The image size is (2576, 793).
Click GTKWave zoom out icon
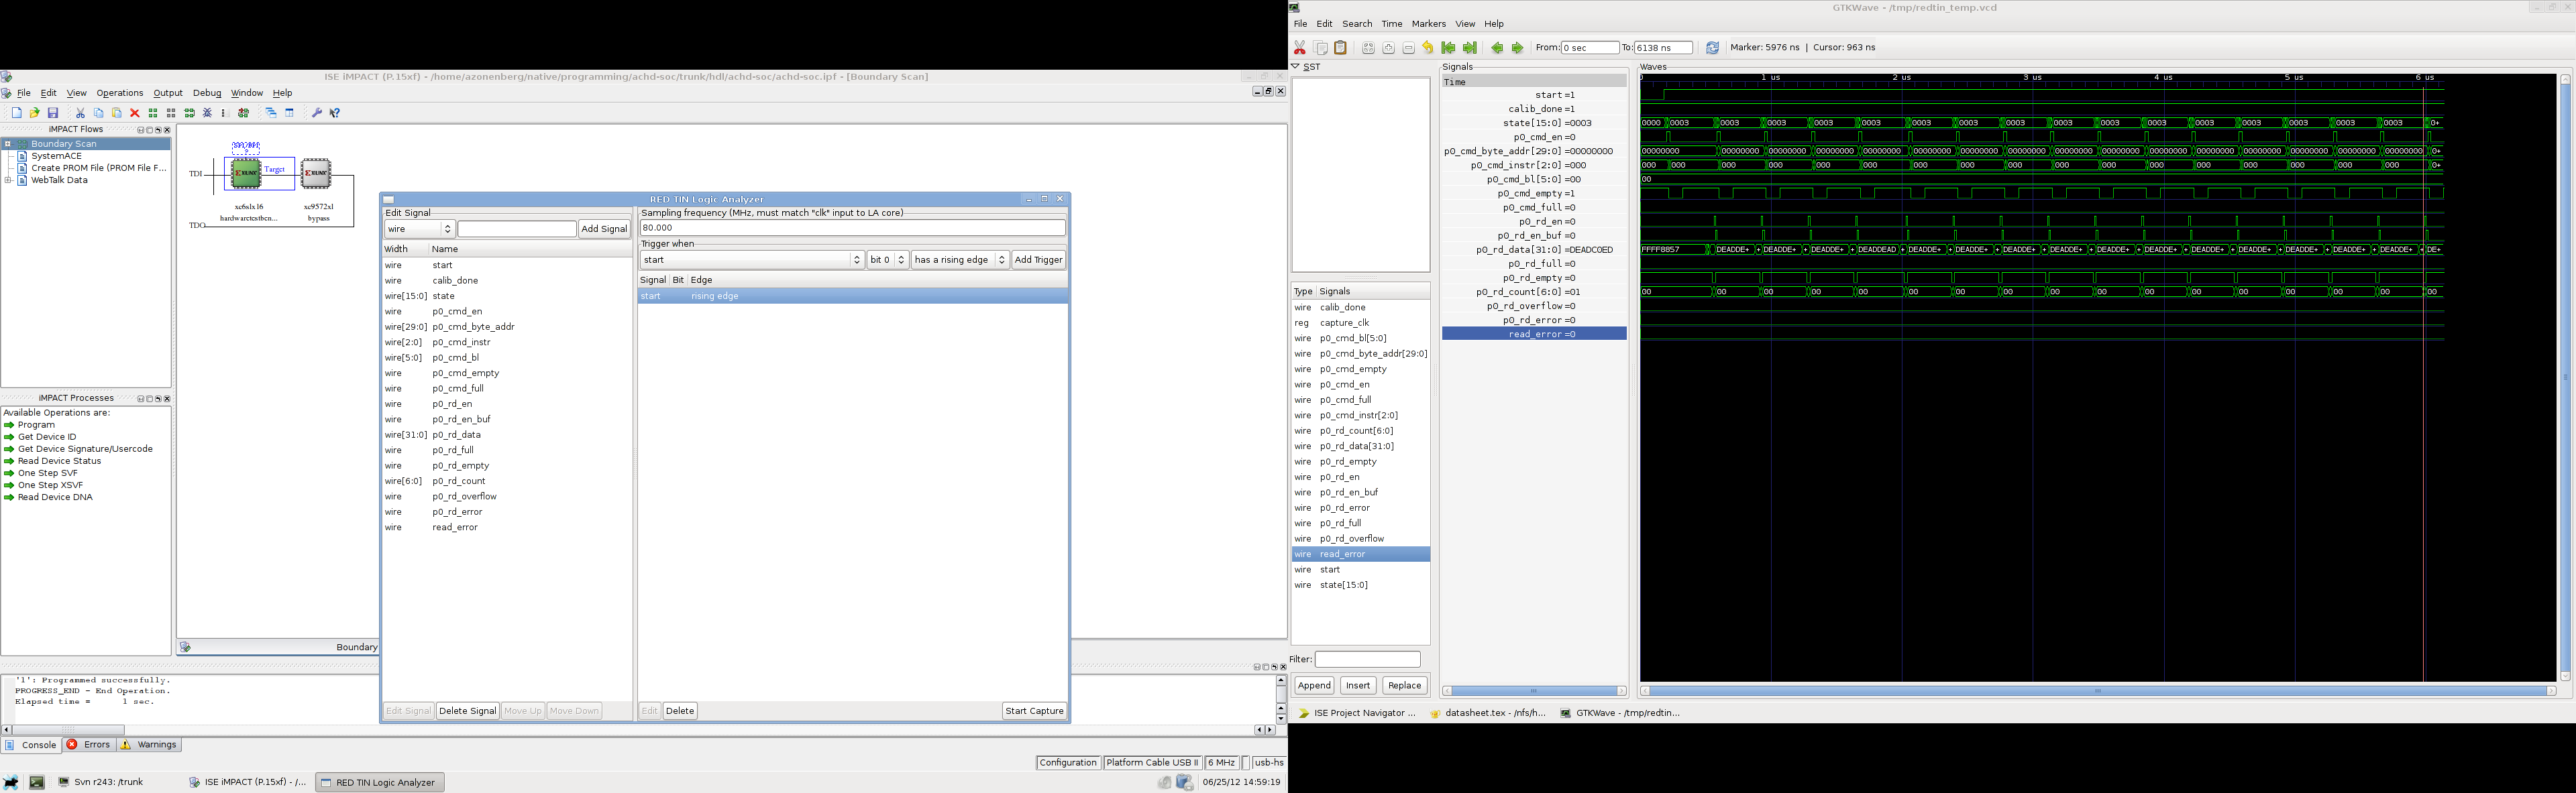coord(1409,48)
